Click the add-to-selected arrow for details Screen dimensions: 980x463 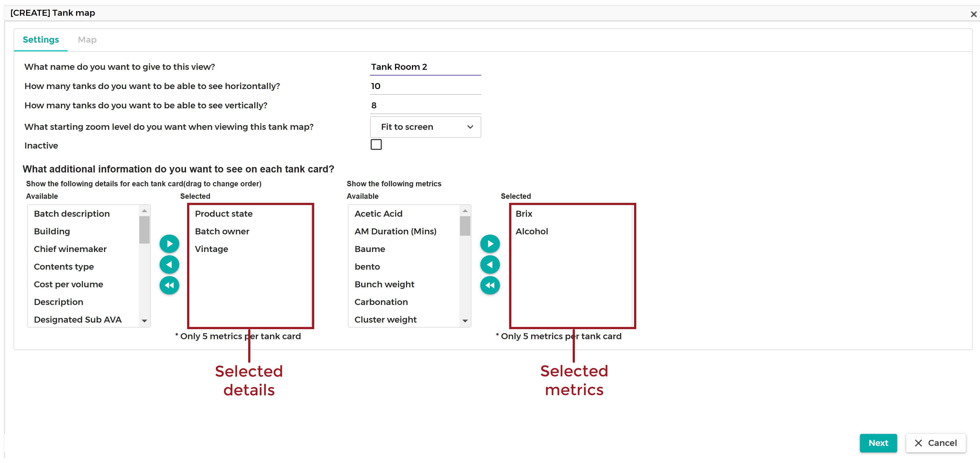pos(169,244)
